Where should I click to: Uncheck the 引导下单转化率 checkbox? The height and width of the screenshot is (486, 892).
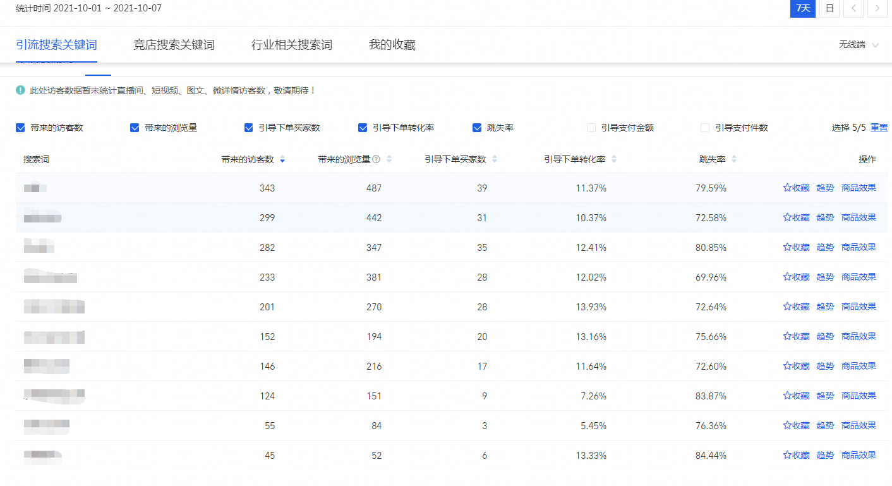(363, 128)
